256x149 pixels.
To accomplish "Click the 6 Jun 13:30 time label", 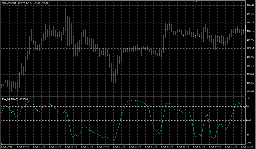I will pyautogui.click(x=247, y=146).
